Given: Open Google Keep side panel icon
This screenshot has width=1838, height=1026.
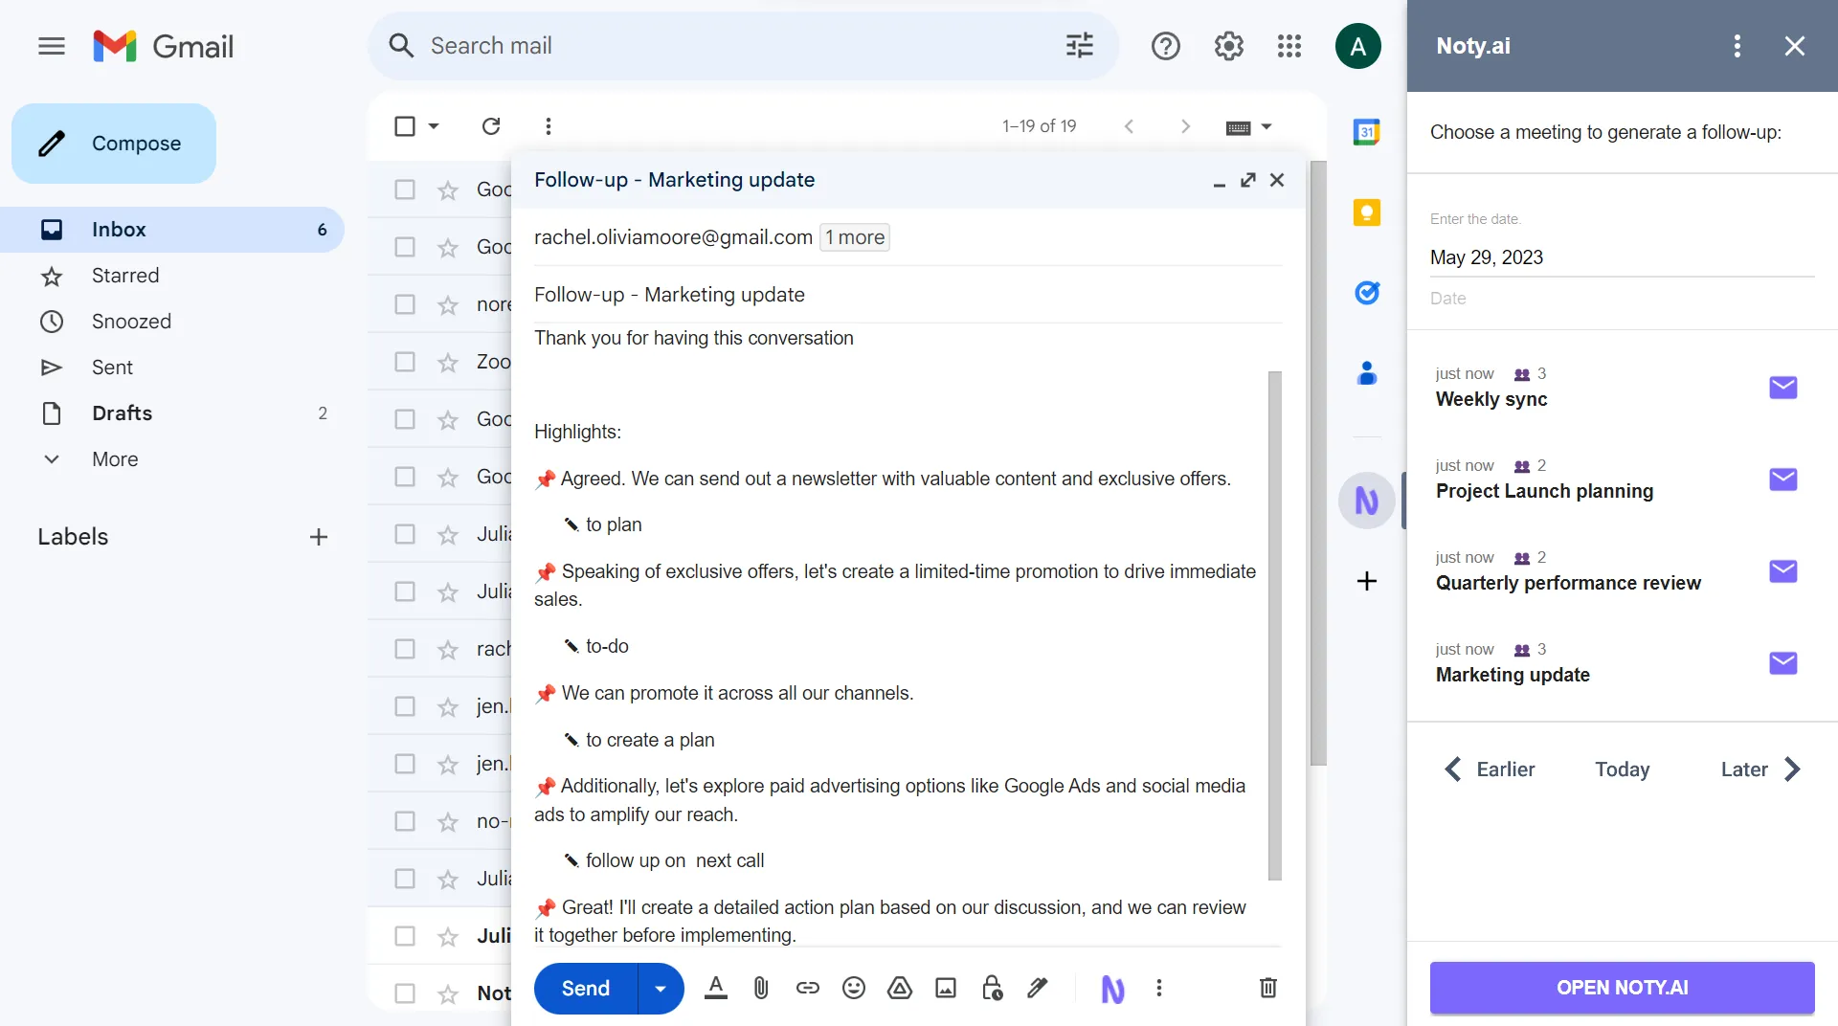Looking at the screenshot, I should (1366, 212).
